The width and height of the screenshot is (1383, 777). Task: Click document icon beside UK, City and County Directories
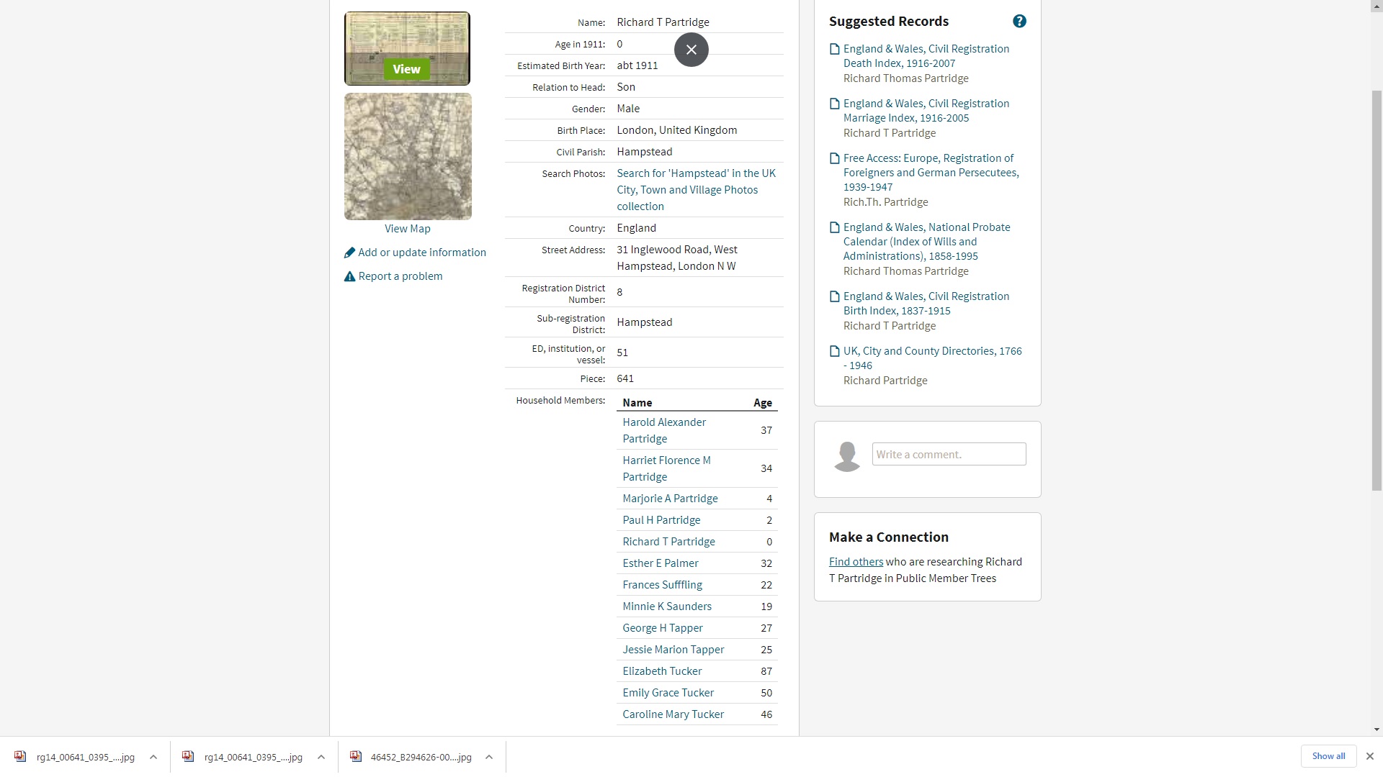(835, 351)
